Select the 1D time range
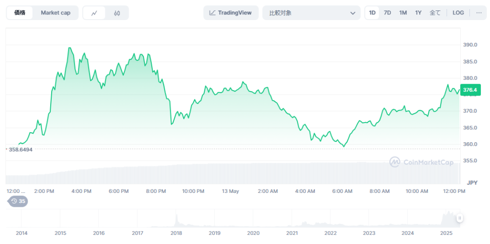This screenshot has height=244, width=490. click(x=372, y=13)
